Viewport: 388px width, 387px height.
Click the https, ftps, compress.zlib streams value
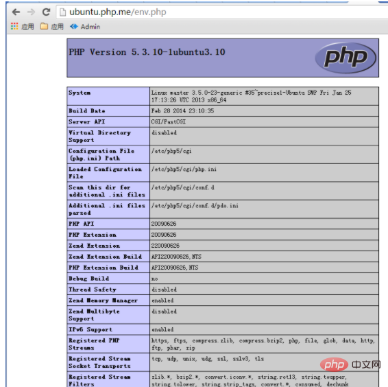point(263,344)
